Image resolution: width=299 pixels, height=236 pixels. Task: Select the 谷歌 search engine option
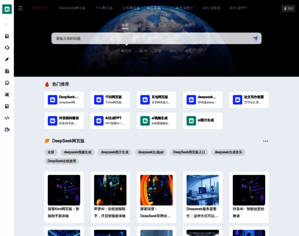[158, 51]
